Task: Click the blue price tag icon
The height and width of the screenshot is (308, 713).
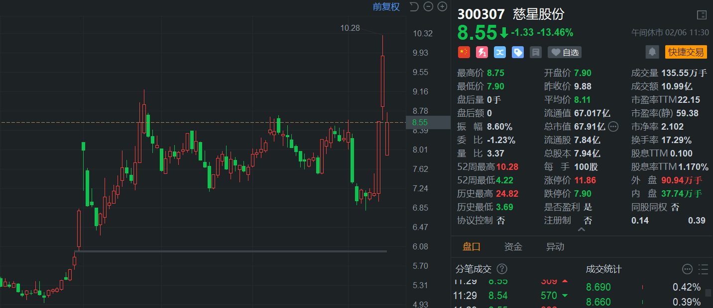Action: pos(518,52)
